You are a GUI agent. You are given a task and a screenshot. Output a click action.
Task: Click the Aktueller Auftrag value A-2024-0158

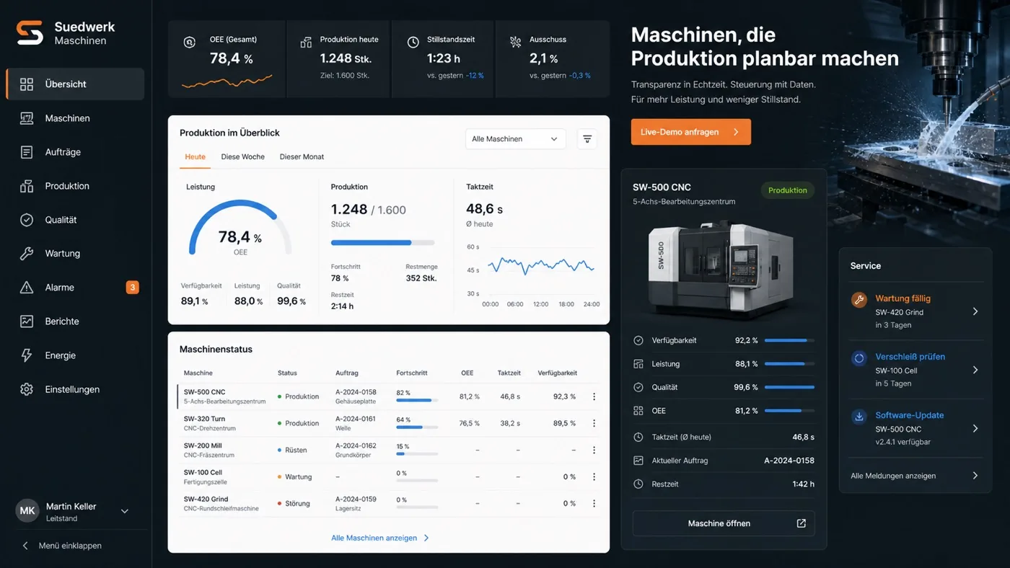point(789,460)
